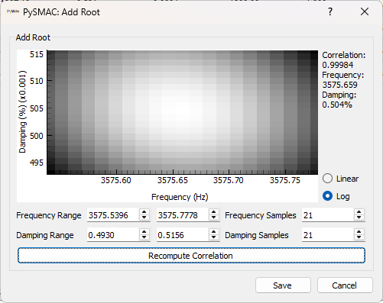383x303 pixels.
Task: Click the Damping (%) axis title
Action: pyautogui.click(x=23, y=112)
